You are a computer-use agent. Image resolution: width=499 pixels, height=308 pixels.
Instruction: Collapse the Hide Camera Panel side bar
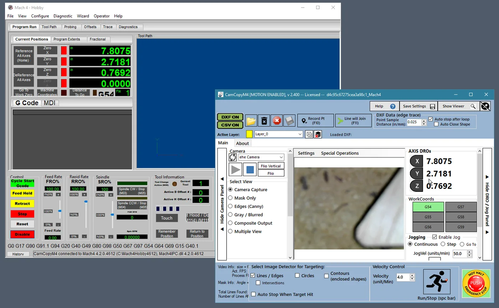222,204
